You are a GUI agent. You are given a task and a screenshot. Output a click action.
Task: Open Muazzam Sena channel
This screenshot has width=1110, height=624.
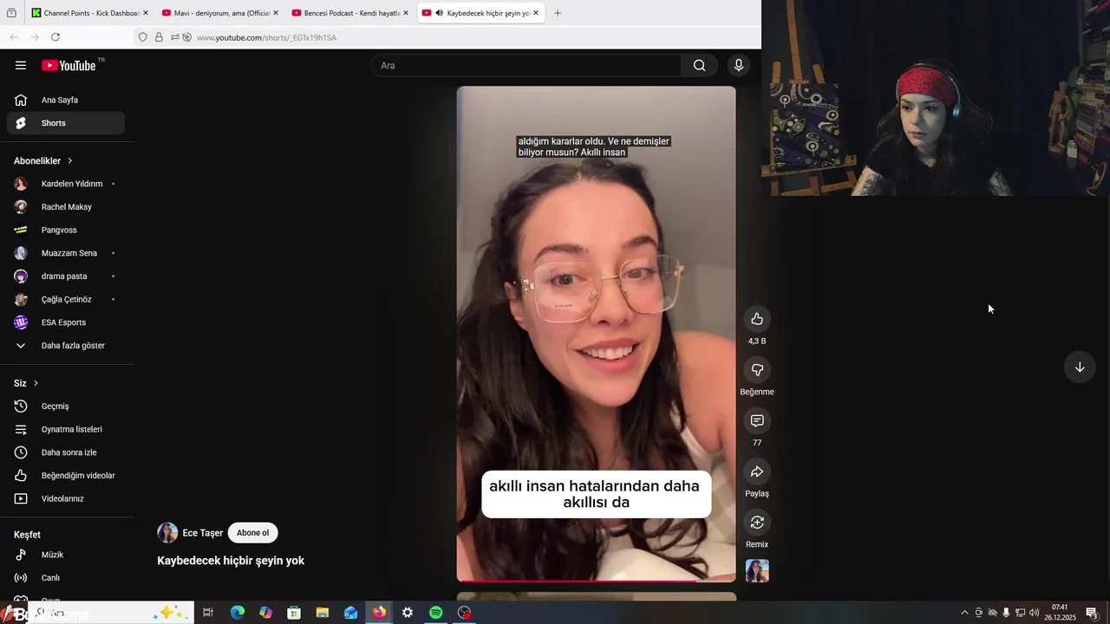[x=66, y=253]
